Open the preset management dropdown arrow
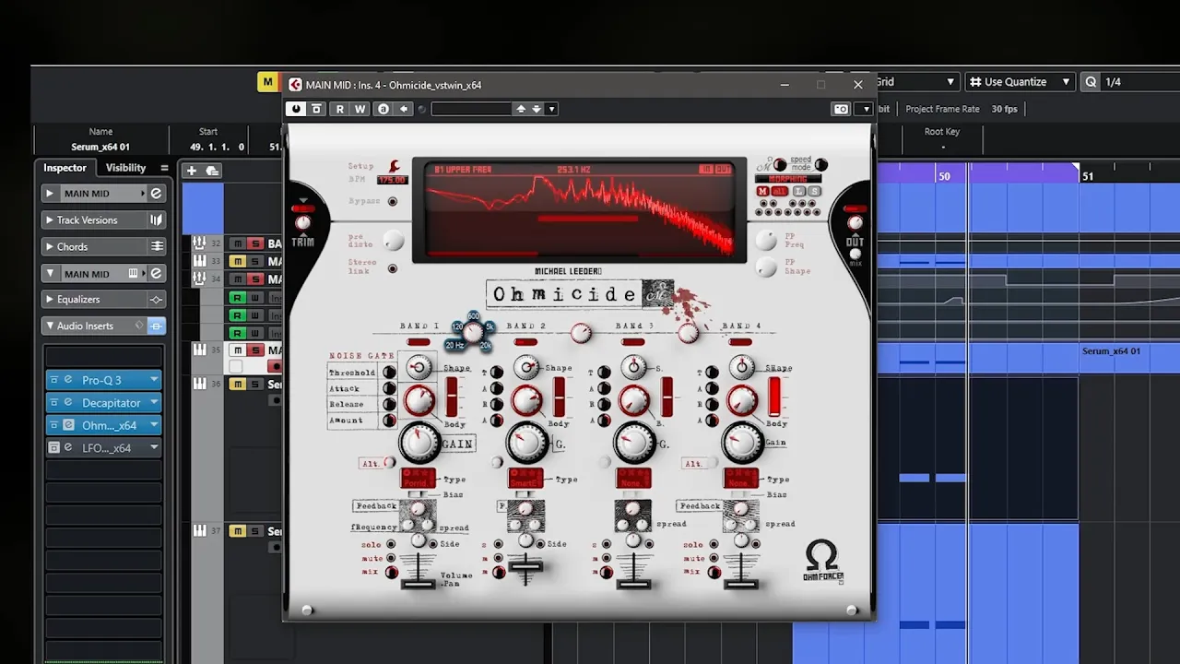Screen dimensions: 1180x664 pyautogui.click(x=551, y=109)
